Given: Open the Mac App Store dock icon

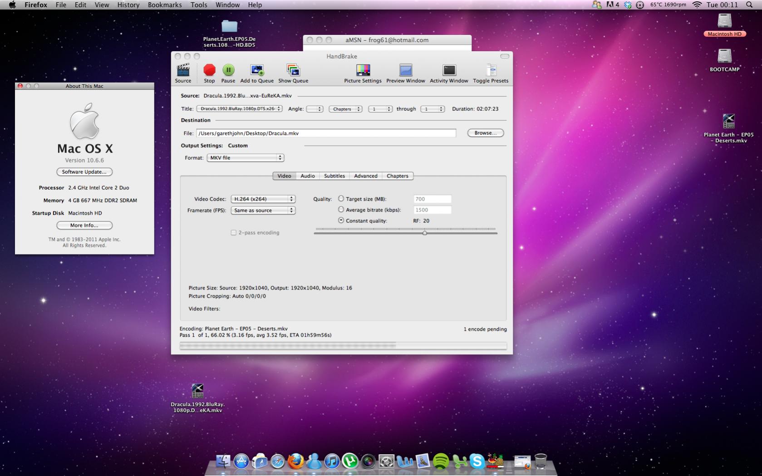Looking at the screenshot, I should click(241, 461).
